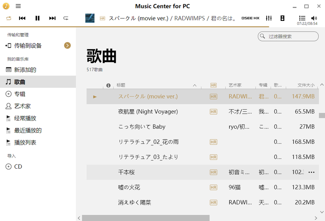The width and height of the screenshot is (325, 221).
Task: Sort by HR column header
Action: (214, 85)
